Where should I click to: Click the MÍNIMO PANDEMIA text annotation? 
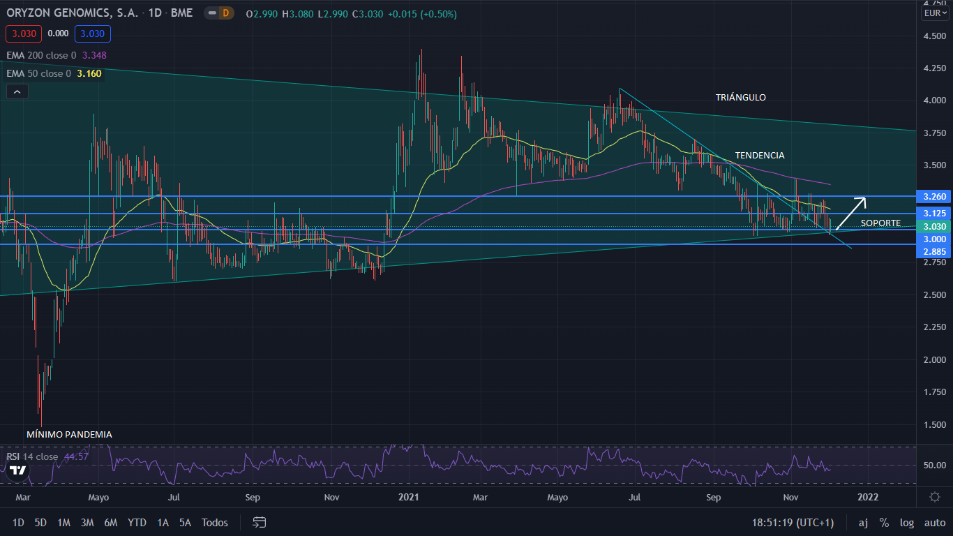click(69, 434)
